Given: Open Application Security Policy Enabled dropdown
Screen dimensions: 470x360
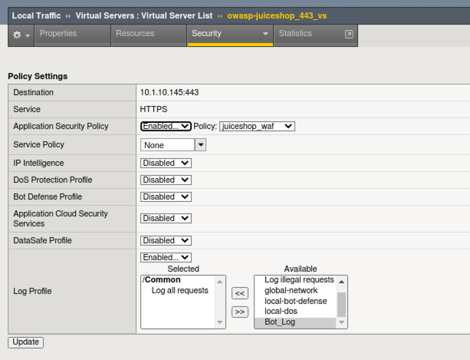Looking at the screenshot, I should click(x=166, y=127).
